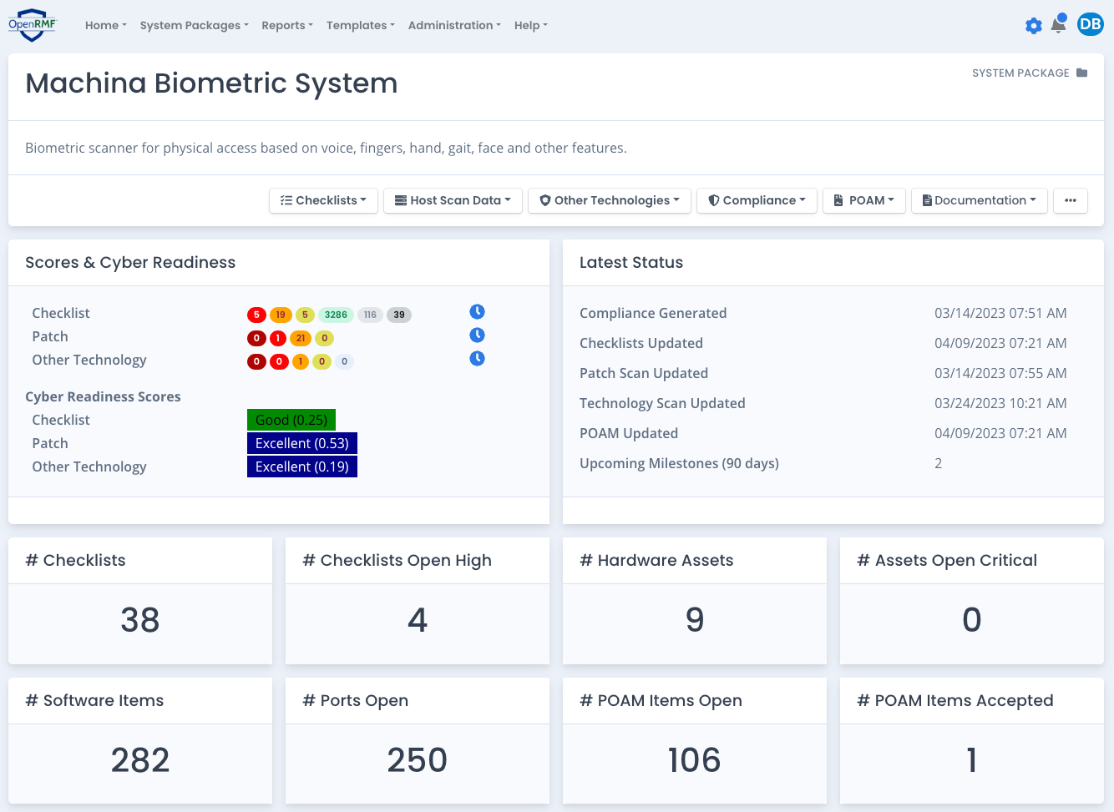Expand the Host Scan Data dropdown
The image size is (1114, 812).
453,200
